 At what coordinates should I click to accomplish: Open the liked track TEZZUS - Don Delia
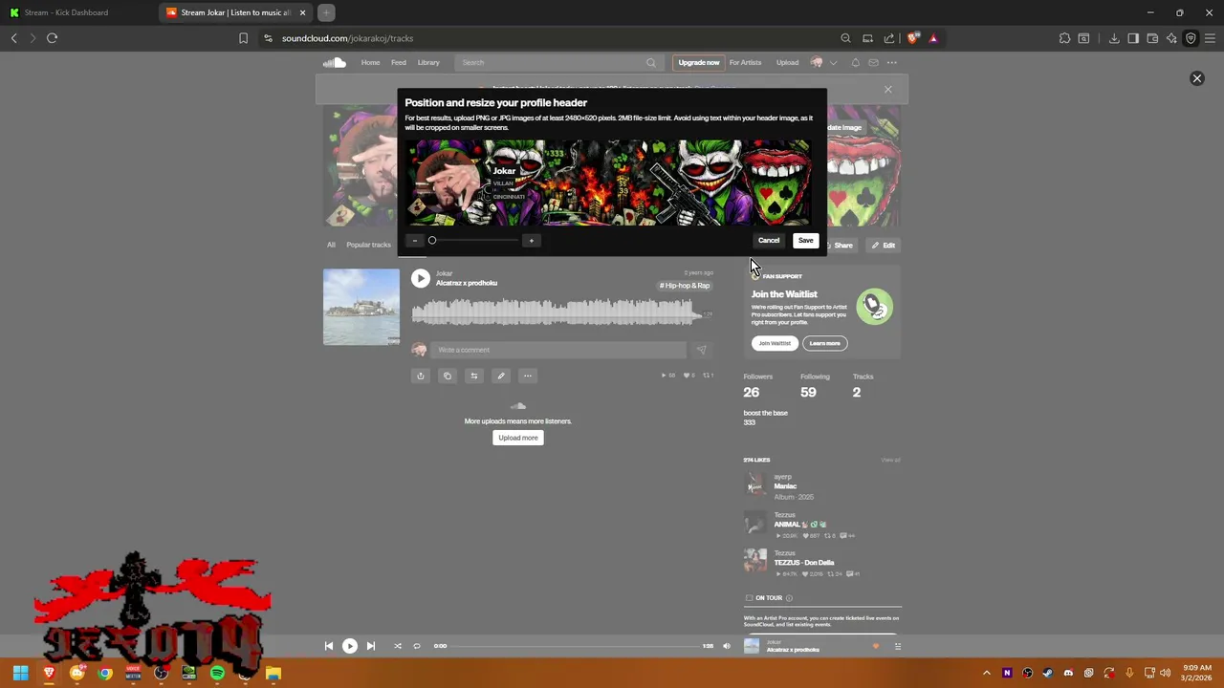(804, 563)
